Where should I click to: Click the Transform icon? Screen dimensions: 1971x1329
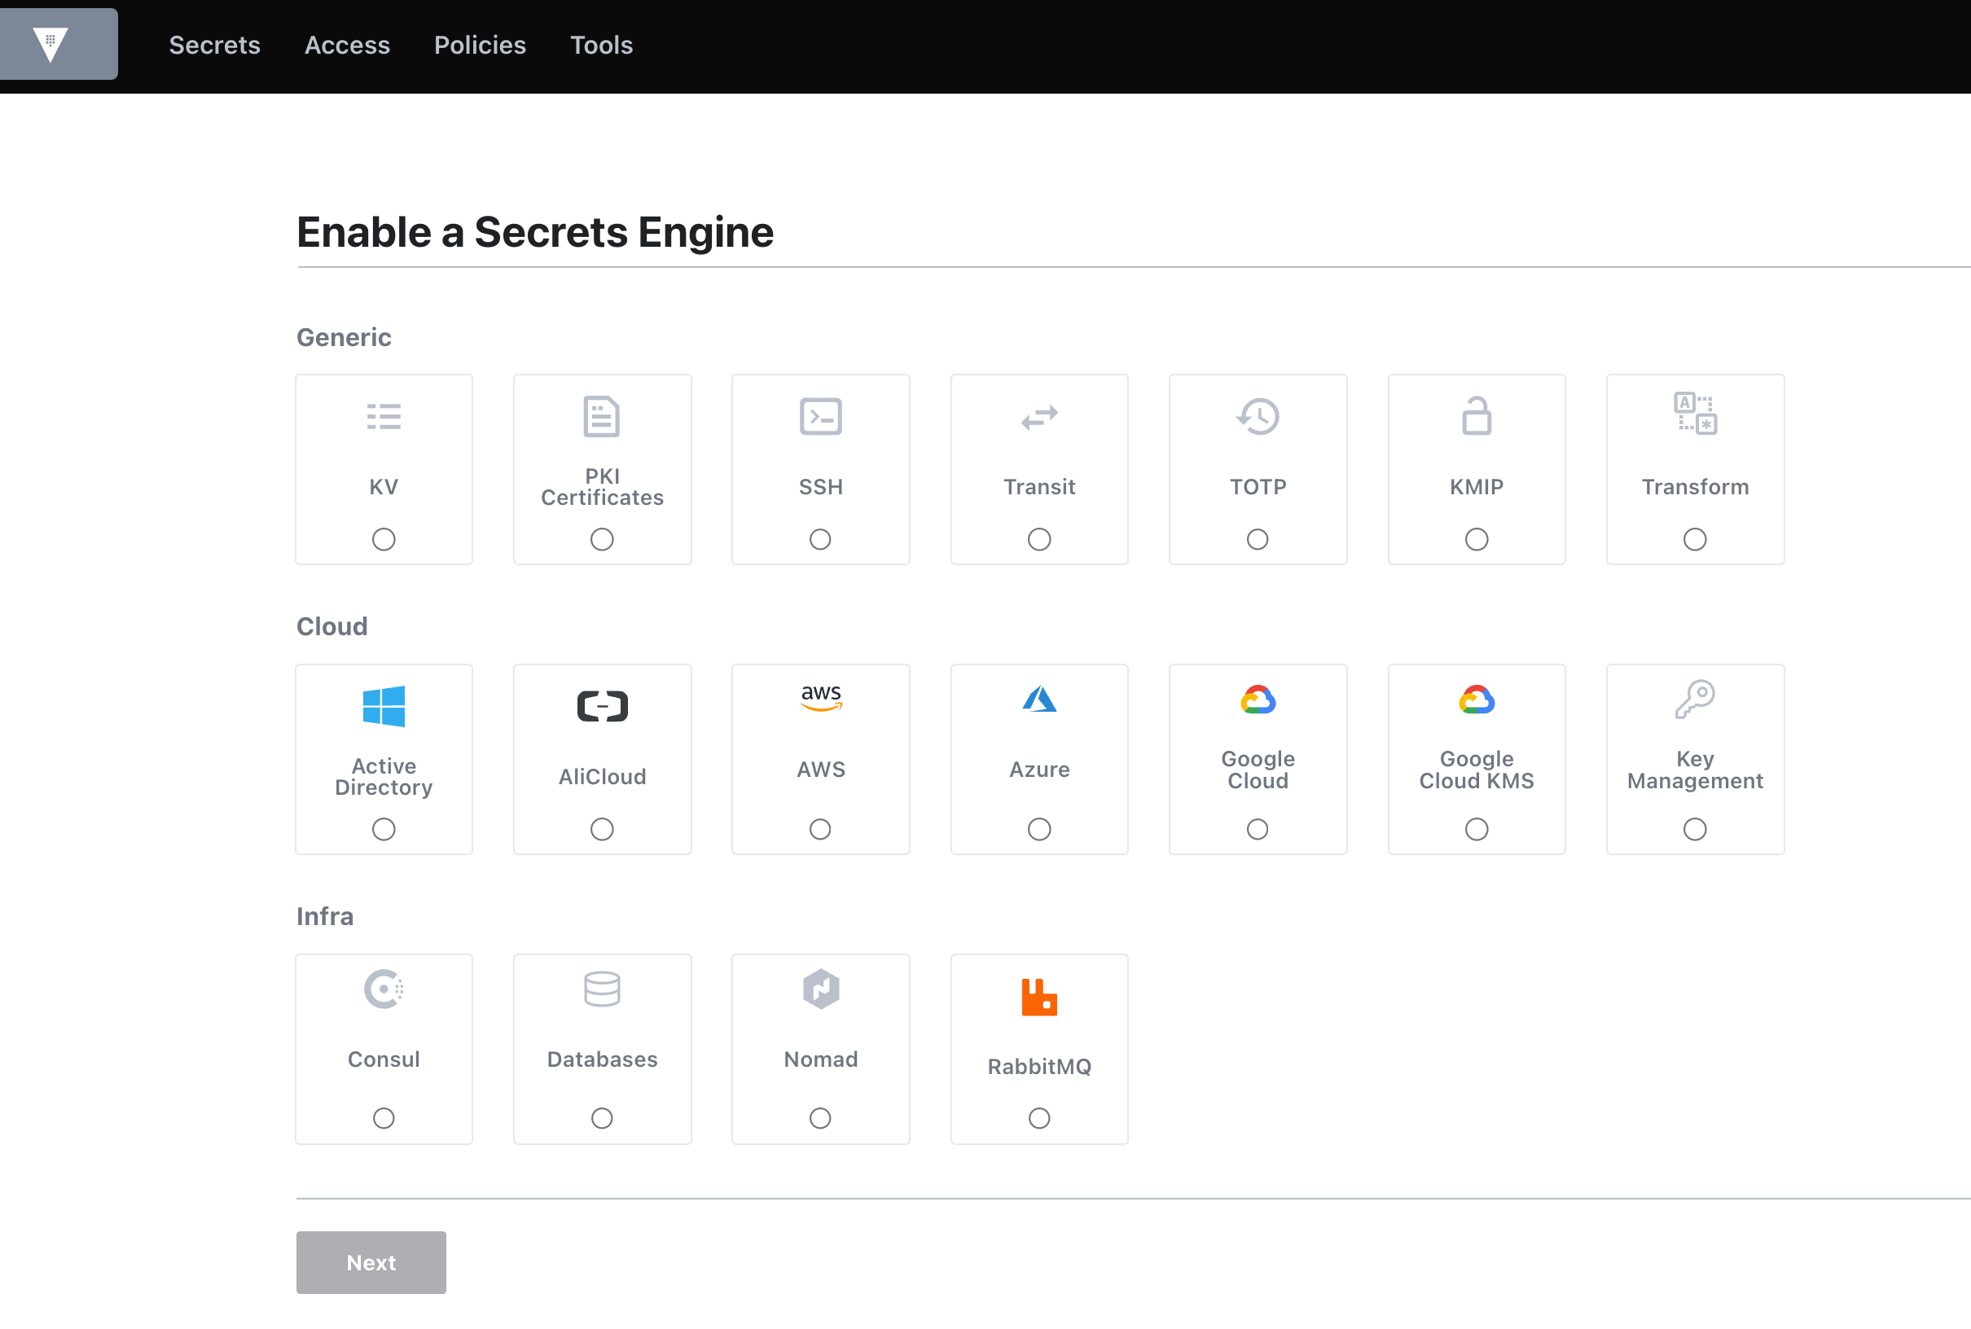1696,414
